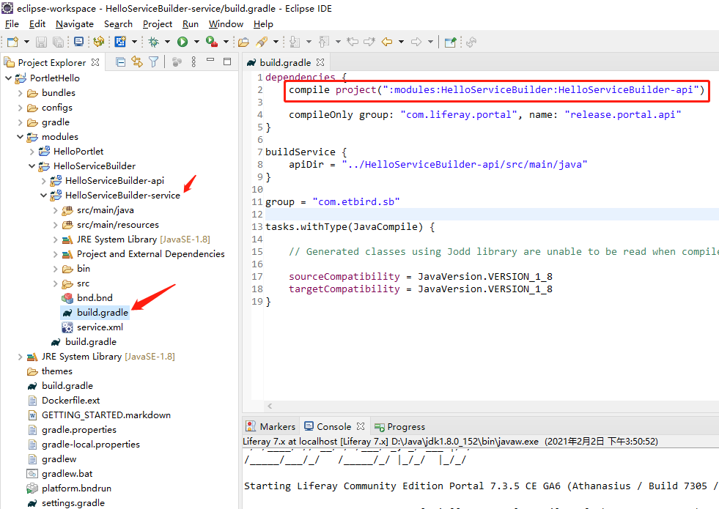Click the New wizard toolbar icon
The width and height of the screenshot is (719, 509).
pyautogui.click(x=13, y=42)
